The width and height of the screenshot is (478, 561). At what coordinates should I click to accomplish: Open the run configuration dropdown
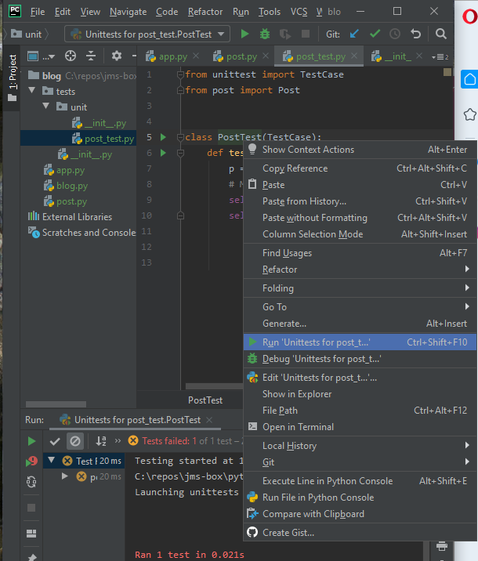[147, 34]
